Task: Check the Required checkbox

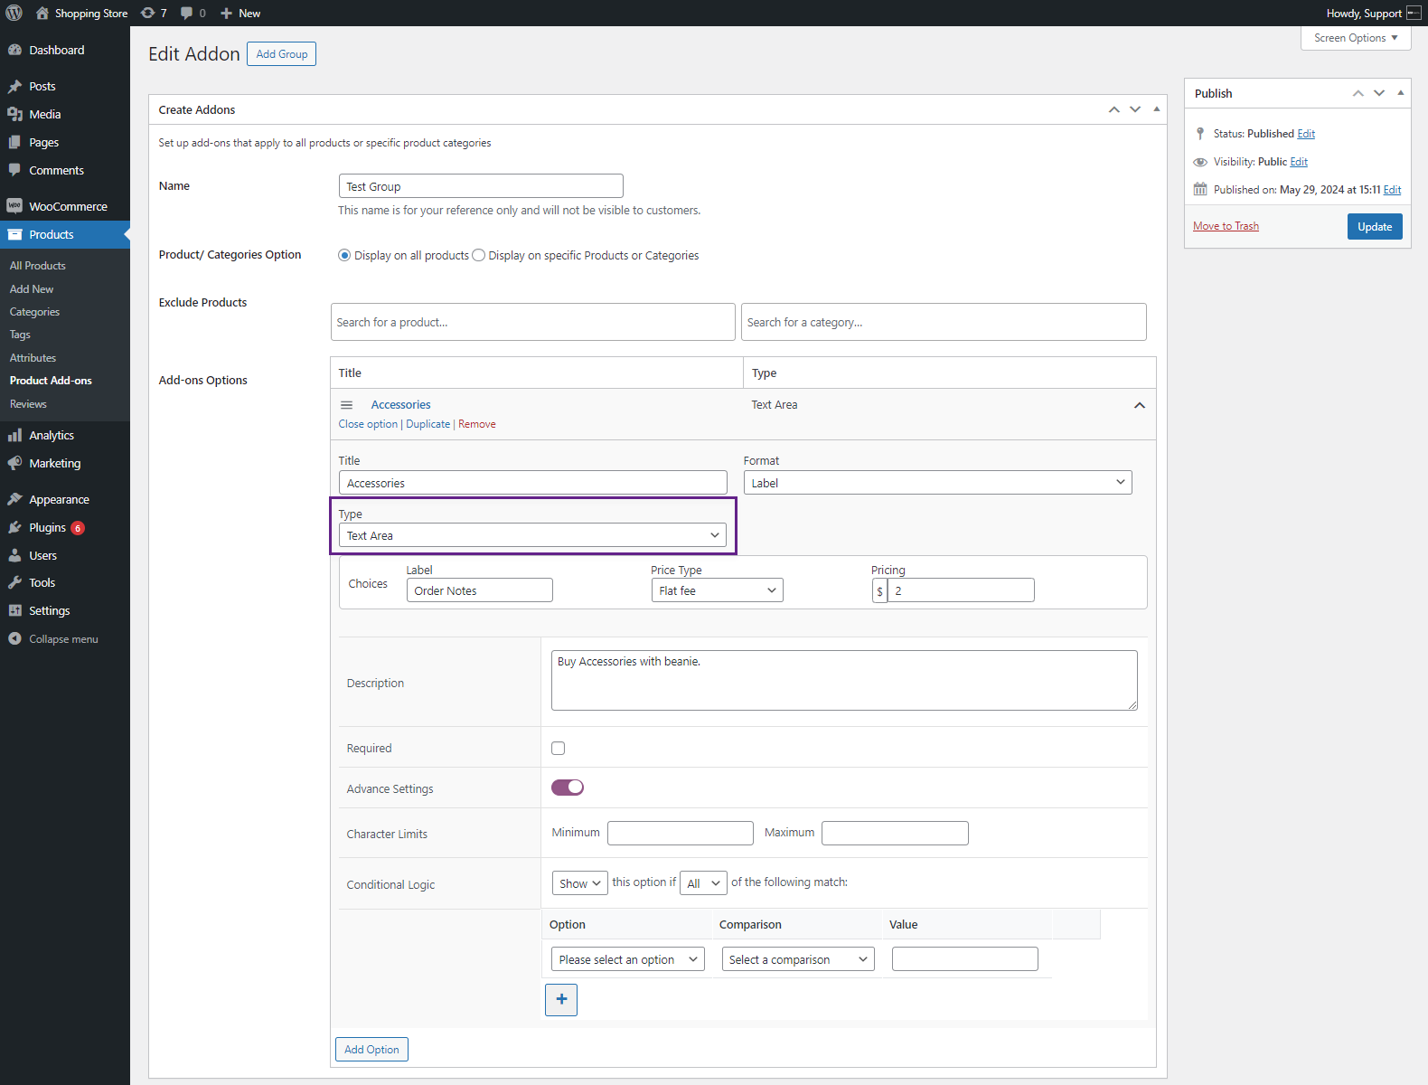Action: tap(558, 748)
